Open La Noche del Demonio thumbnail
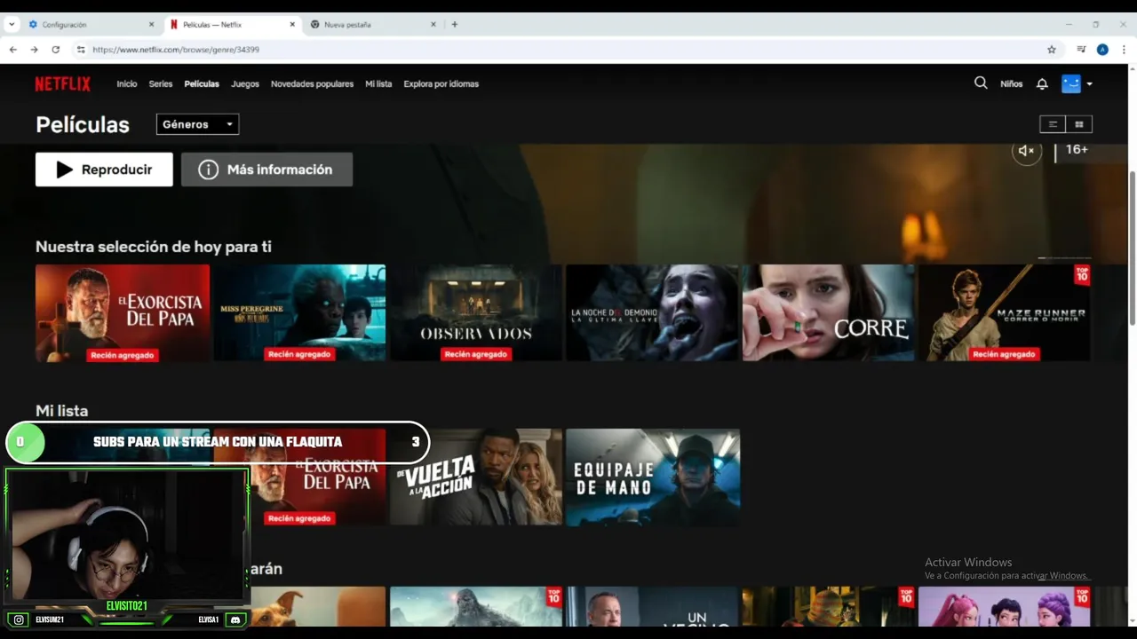The width and height of the screenshot is (1137, 639). (652, 312)
